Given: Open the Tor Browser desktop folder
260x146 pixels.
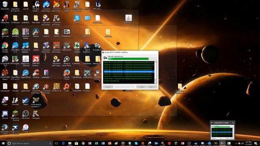Looking at the screenshot, I should pos(15,19).
